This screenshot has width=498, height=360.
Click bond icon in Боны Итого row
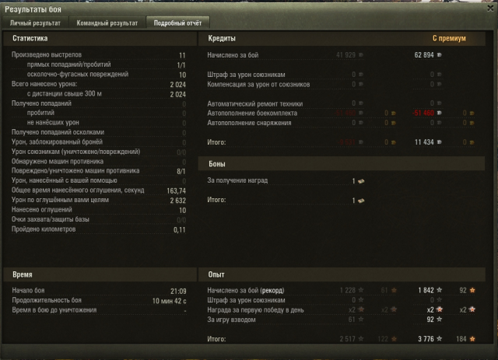coord(361,201)
